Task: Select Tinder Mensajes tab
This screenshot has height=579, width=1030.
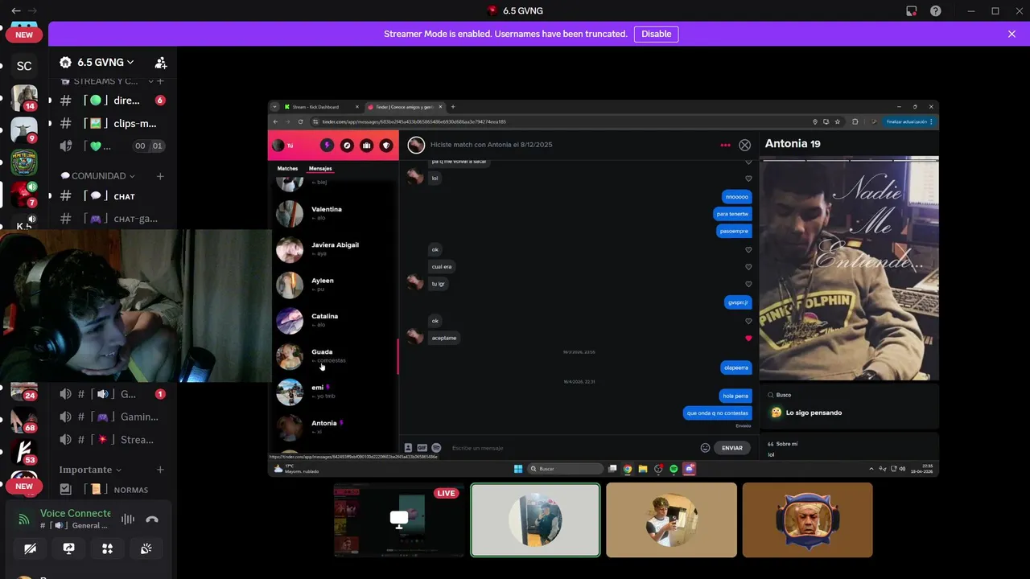Action: pyautogui.click(x=320, y=169)
